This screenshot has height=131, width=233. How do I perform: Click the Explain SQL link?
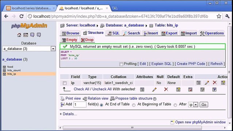pyautogui.click(x=162, y=64)
